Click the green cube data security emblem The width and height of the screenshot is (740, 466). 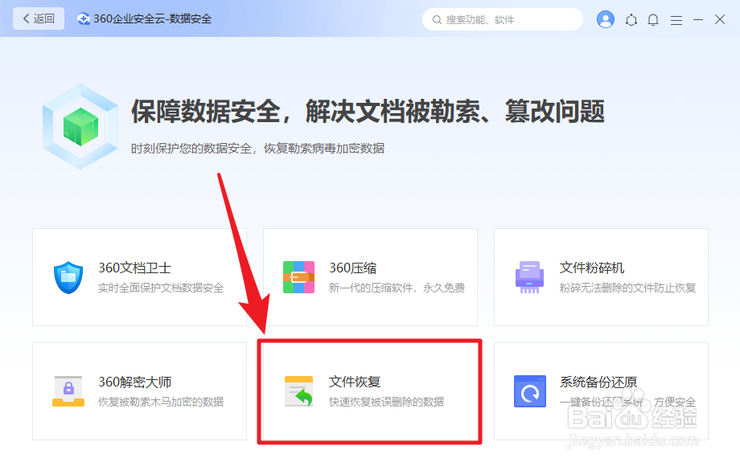tap(80, 127)
